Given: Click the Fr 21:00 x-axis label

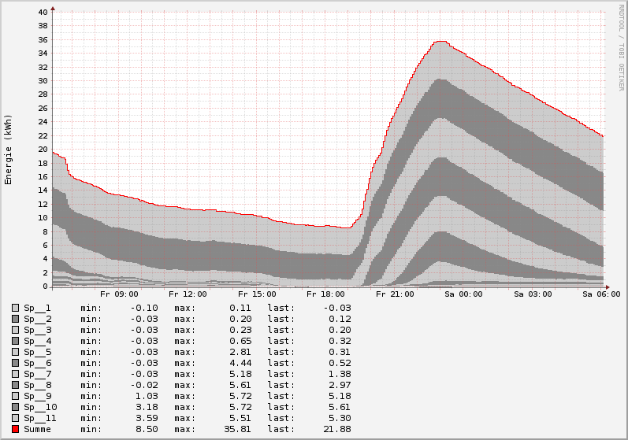Looking at the screenshot, I should [x=395, y=294].
